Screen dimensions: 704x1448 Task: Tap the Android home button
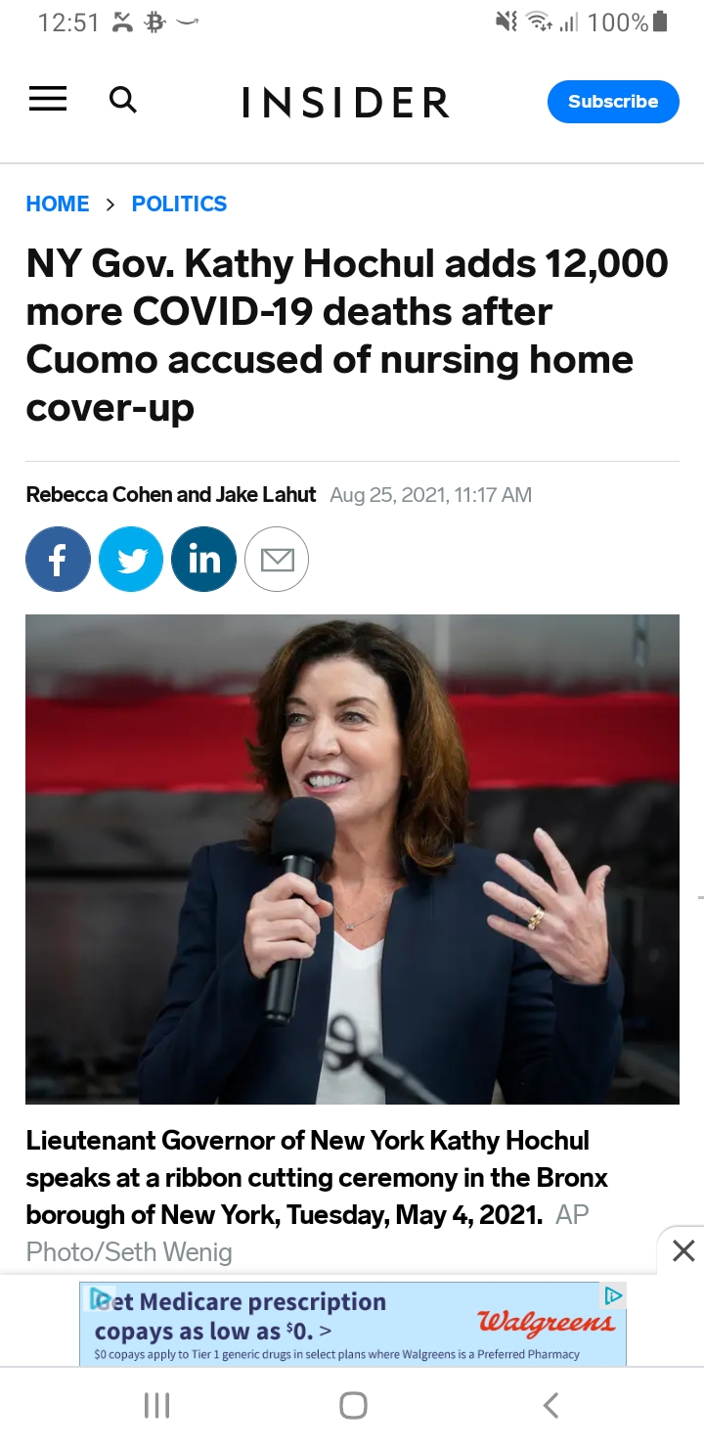click(x=353, y=1406)
